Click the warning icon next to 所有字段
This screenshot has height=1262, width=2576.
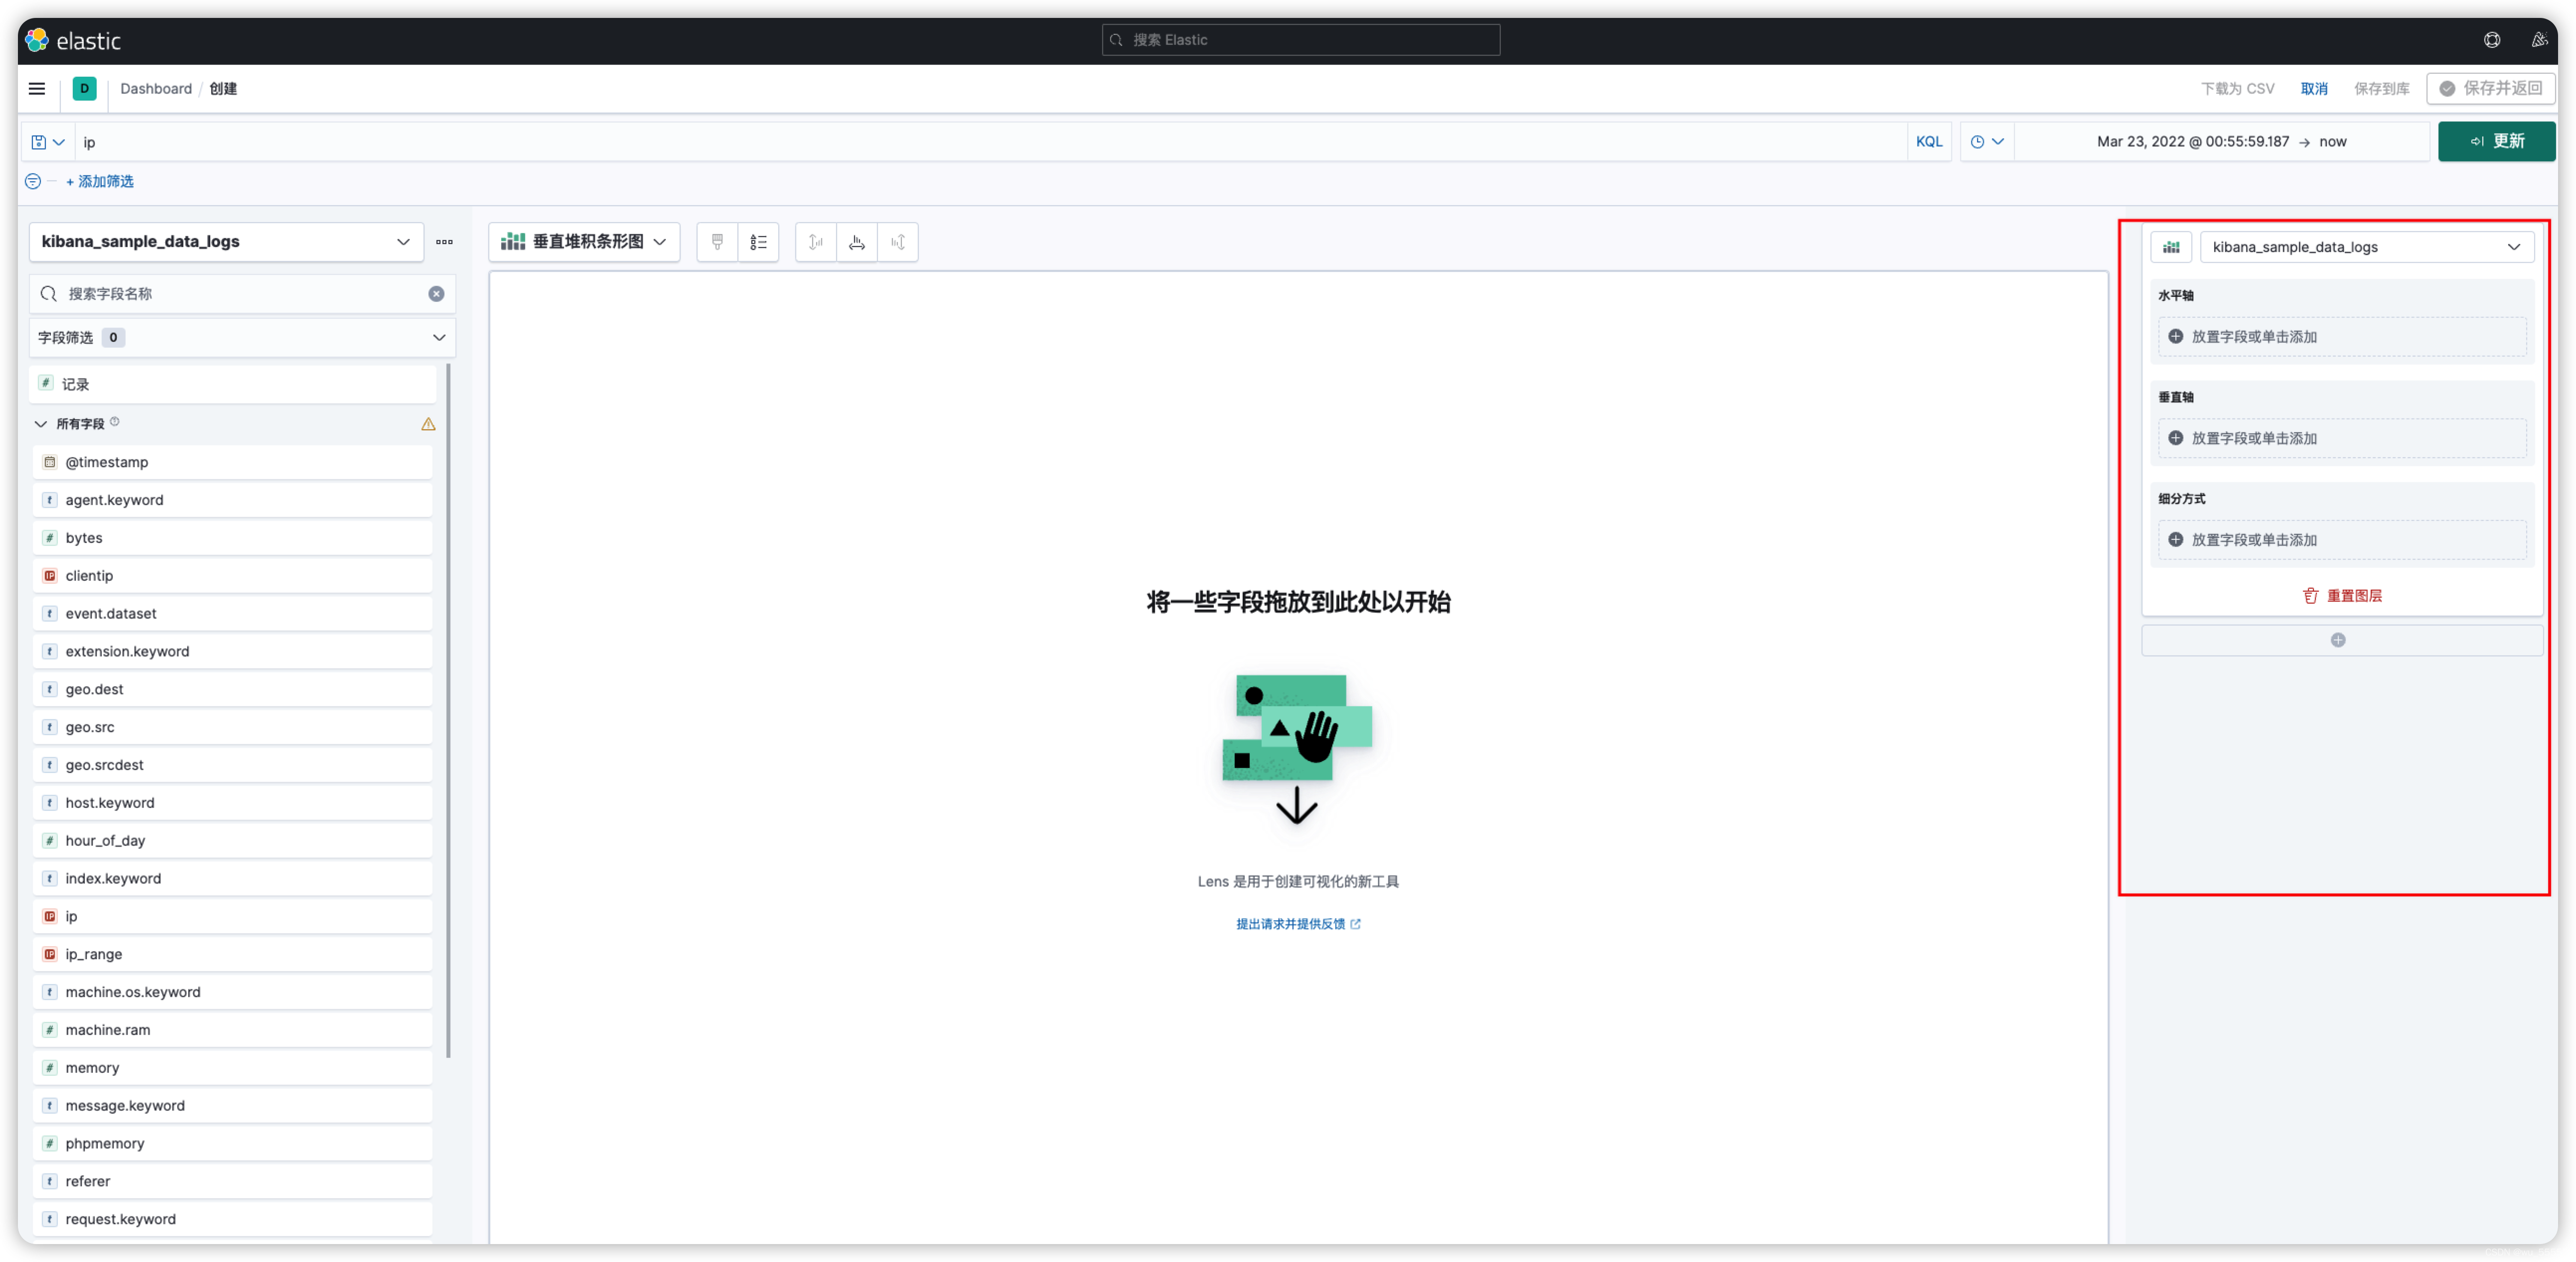pyautogui.click(x=428, y=423)
